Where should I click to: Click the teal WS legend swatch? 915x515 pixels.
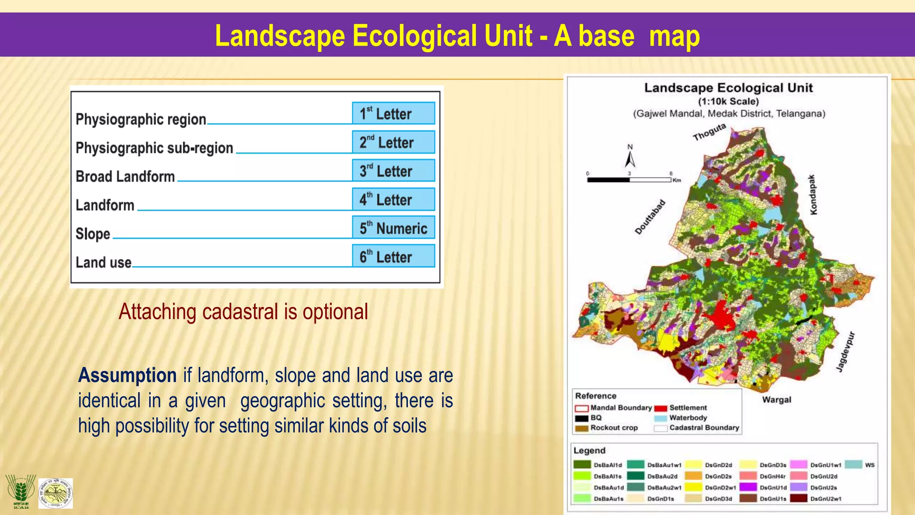click(x=853, y=465)
